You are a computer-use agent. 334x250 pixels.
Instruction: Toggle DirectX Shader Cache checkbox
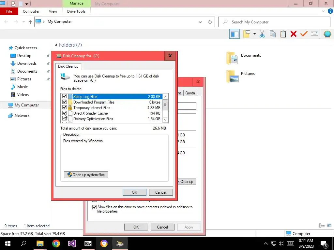pyautogui.click(x=64, y=113)
